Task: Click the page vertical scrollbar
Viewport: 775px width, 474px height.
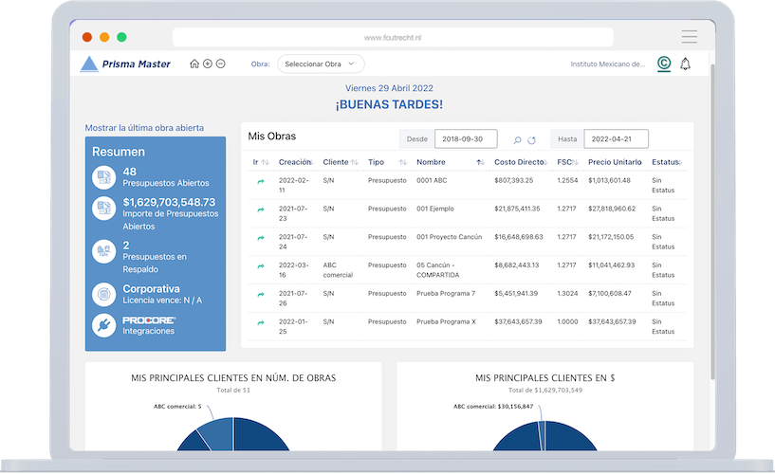Action: [x=712, y=221]
